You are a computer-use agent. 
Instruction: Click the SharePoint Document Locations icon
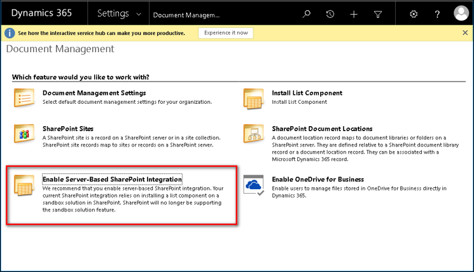(253, 134)
